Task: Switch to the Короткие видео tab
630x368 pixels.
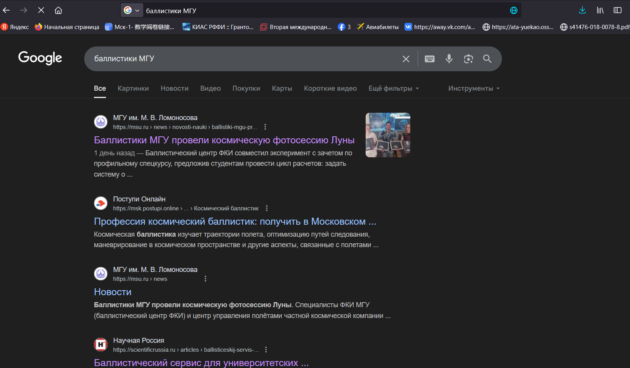Action: [330, 88]
